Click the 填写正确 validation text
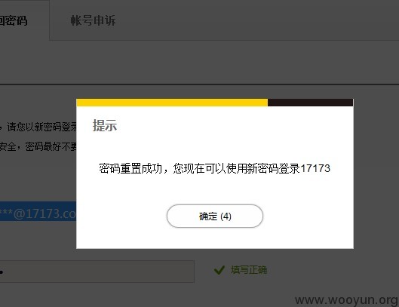The height and width of the screenshot is (307, 399). point(249,270)
